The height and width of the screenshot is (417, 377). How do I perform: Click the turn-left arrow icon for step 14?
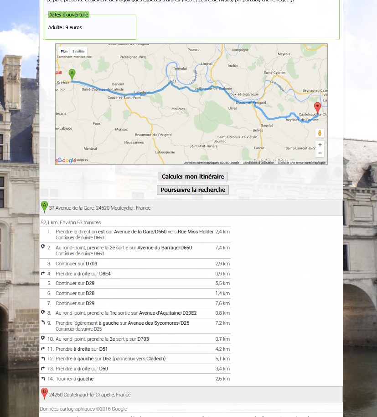pos(43,379)
